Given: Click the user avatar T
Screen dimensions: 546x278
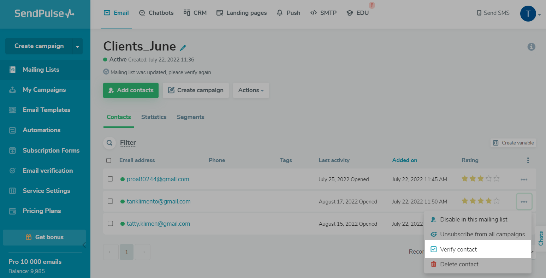Looking at the screenshot, I should (528, 13).
